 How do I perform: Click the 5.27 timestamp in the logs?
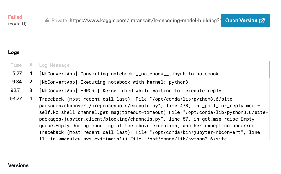[17, 74]
